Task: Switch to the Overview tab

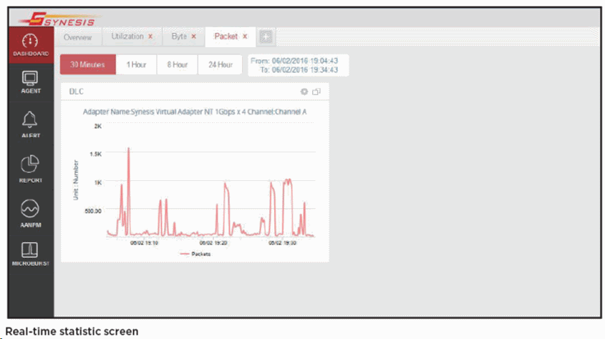Action: pyautogui.click(x=77, y=36)
